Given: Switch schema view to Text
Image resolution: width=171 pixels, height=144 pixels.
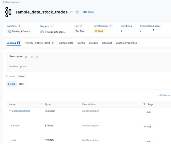Looking at the screenshot, I should [21, 84].
